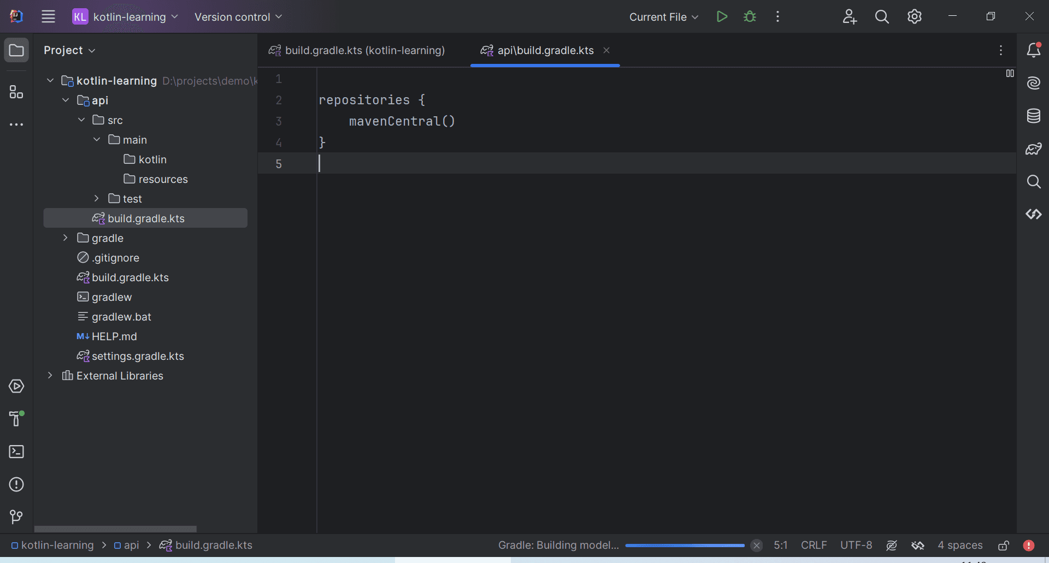Open AI Assistant spiral icon
This screenshot has width=1049, height=563.
1033,83
